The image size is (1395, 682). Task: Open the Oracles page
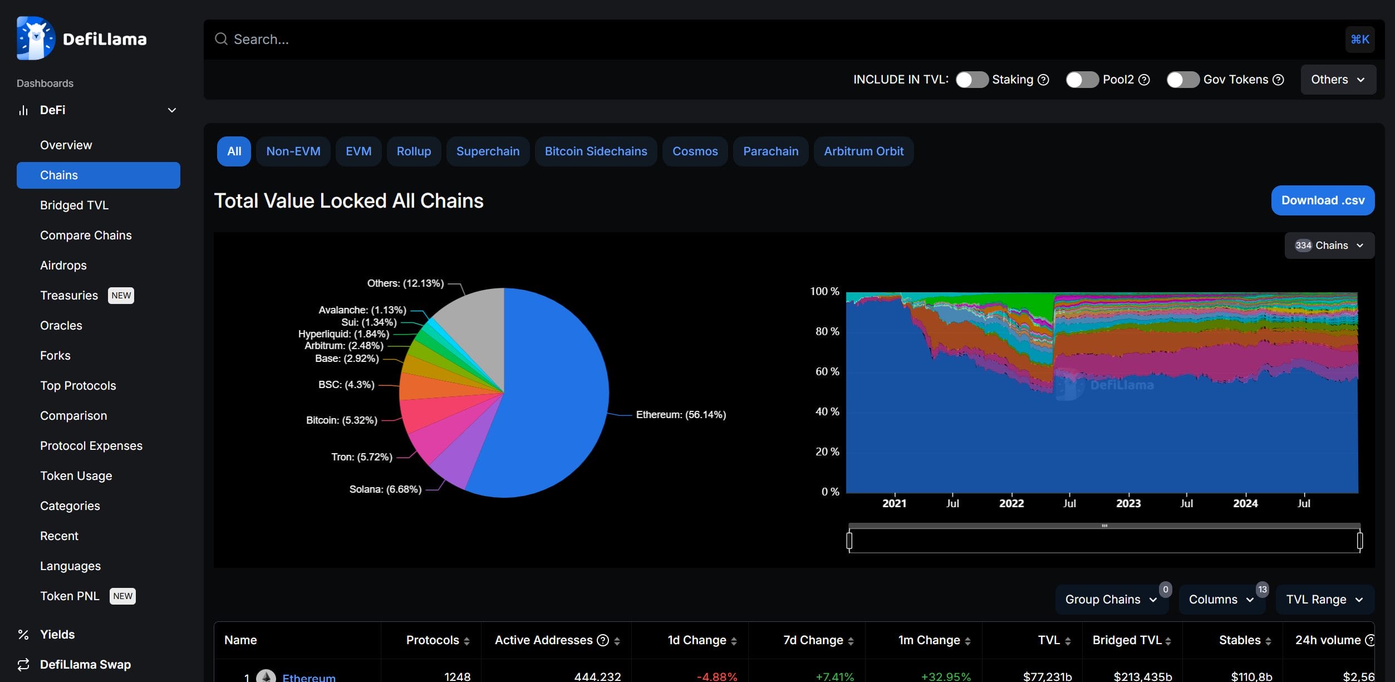coord(61,326)
